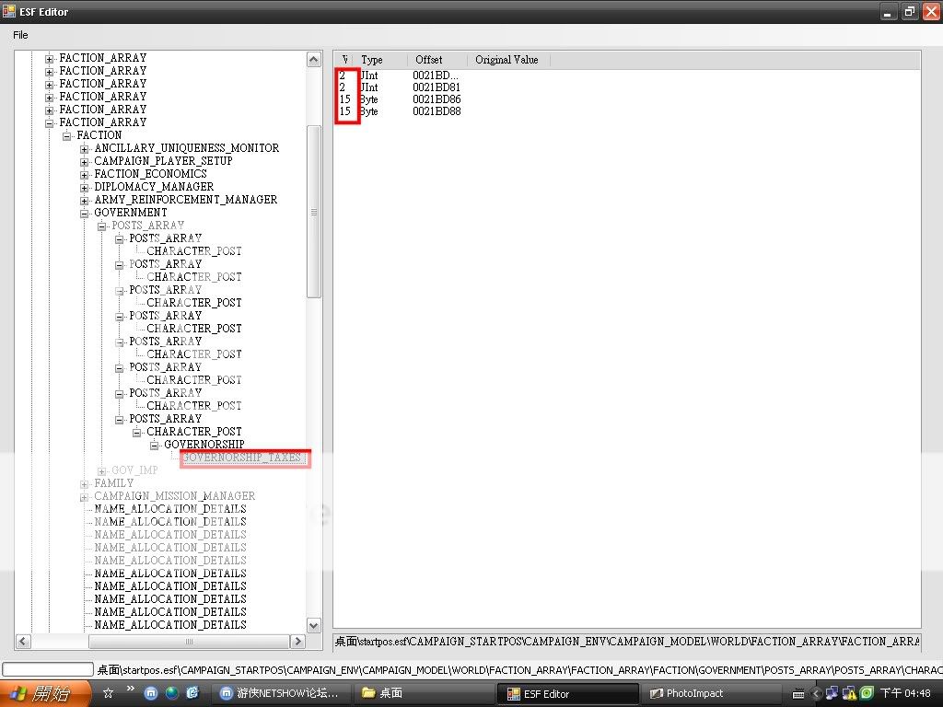Click the Windows Start button
The image size is (943, 707).
[x=46, y=693]
